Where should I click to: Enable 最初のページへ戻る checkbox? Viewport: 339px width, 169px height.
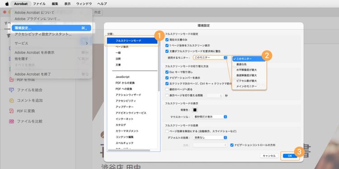pos(167,89)
